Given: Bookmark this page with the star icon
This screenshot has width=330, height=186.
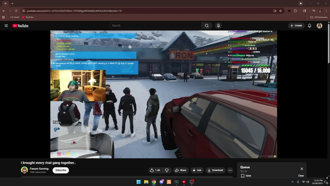Looking at the screenshot, I should 280,11.
